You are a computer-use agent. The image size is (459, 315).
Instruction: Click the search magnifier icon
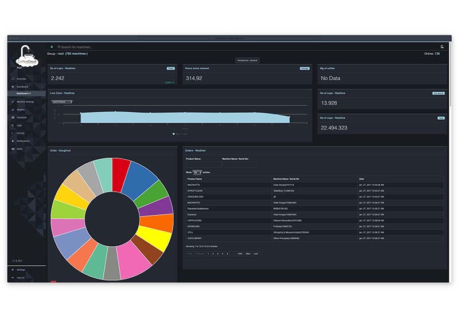[59, 47]
